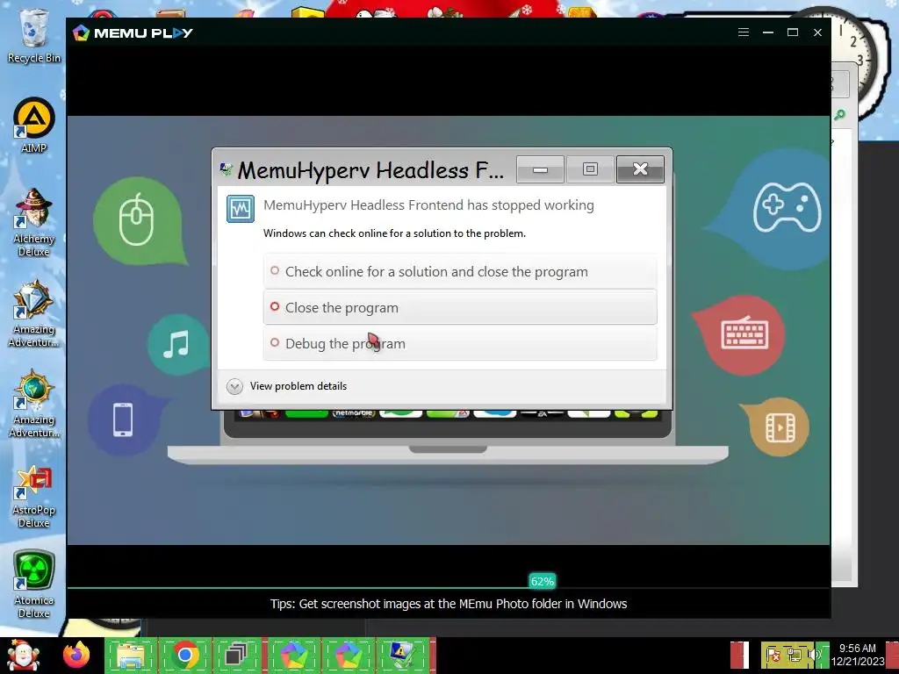The width and height of the screenshot is (899, 674).
Task: Click the Santa Start button
Action: pyautogui.click(x=23, y=655)
